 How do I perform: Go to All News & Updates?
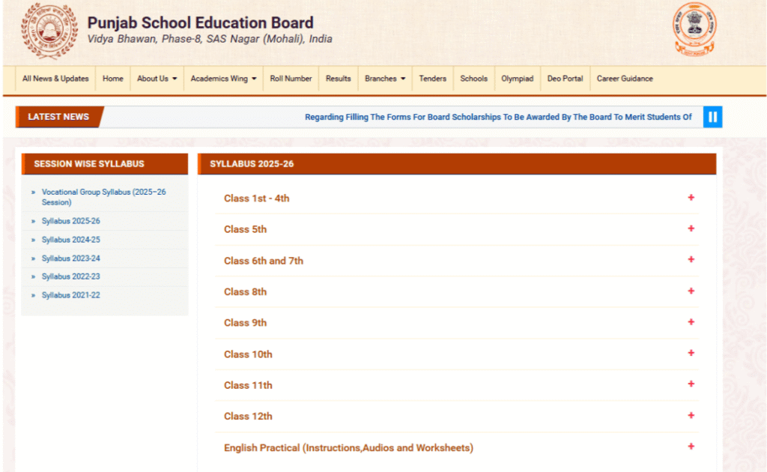click(55, 79)
